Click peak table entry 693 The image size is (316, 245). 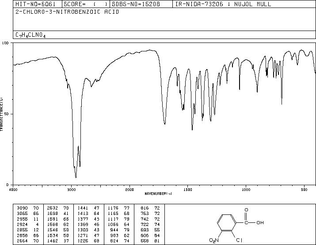[x=145, y=230]
